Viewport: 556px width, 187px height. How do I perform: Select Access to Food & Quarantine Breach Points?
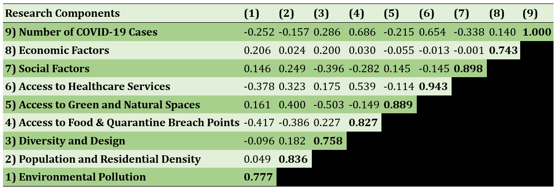pos(122,123)
